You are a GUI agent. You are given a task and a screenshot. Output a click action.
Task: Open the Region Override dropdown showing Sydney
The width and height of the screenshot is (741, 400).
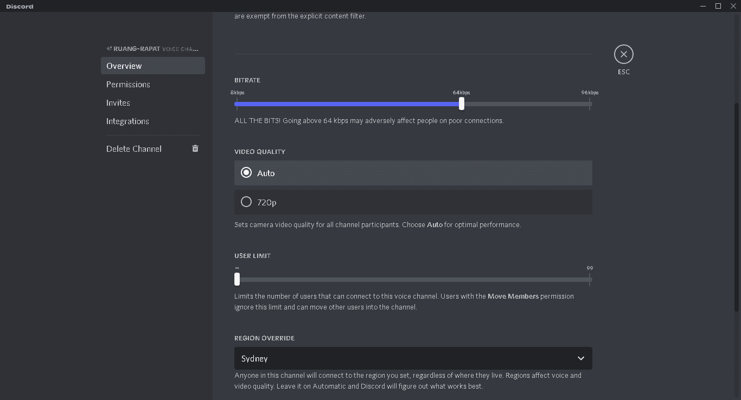[412, 358]
